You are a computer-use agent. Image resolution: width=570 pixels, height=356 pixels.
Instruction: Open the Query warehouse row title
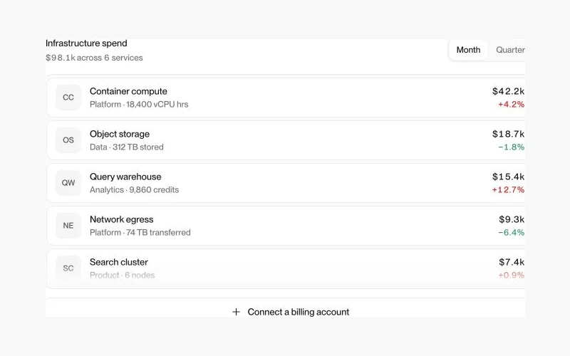(x=125, y=177)
